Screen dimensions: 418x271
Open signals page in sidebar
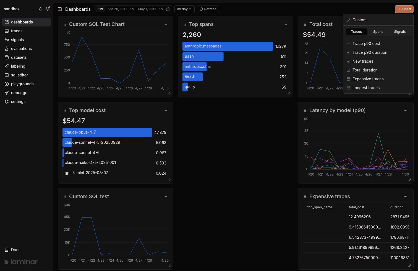coord(27,40)
